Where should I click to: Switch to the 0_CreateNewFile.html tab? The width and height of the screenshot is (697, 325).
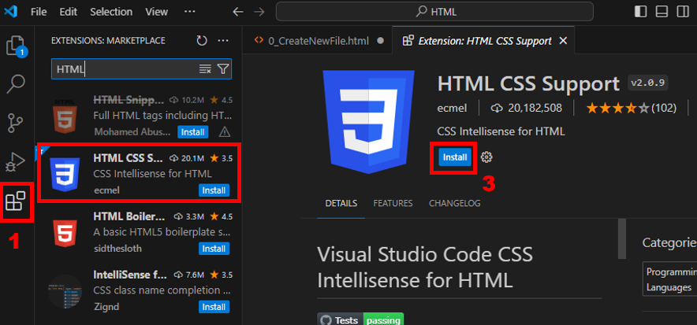click(x=318, y=41)
